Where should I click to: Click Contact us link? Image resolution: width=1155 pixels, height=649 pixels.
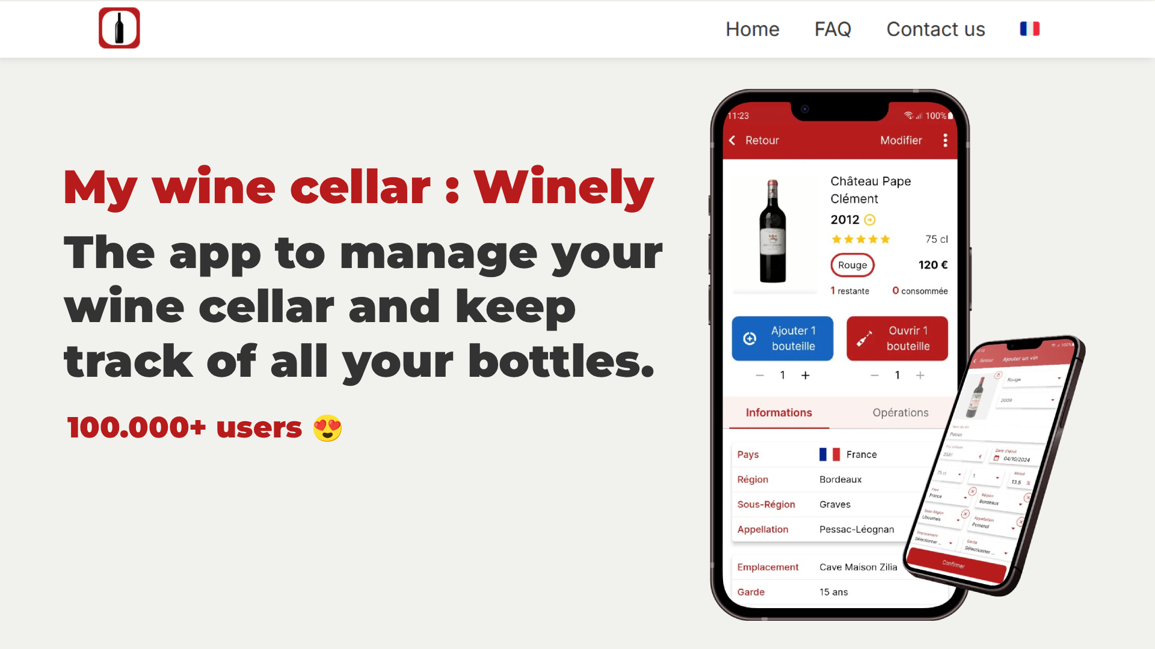[935, 29]
